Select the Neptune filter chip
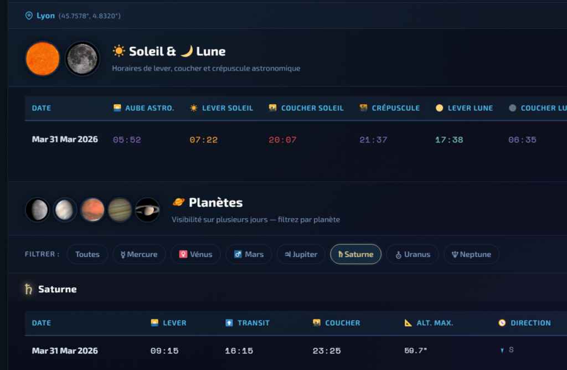The width and height of the screenshot is (567, 370). (x=471, y=254)
